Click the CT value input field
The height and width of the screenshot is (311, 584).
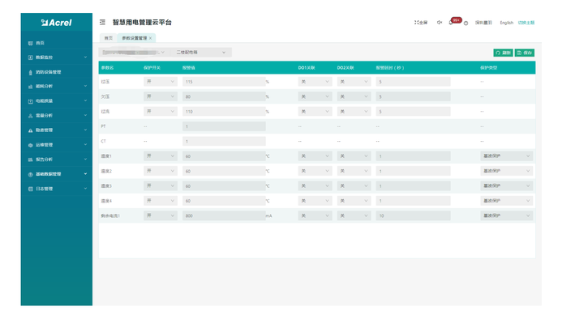(x=224, y=141)
